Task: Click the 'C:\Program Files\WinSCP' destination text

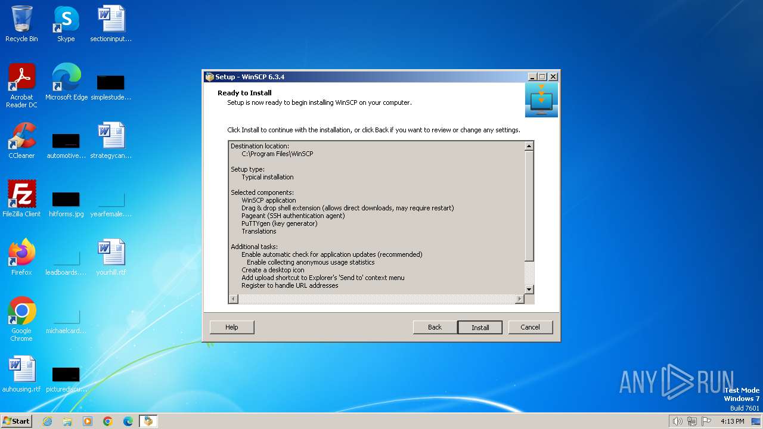Action: (x=277, y=154)
